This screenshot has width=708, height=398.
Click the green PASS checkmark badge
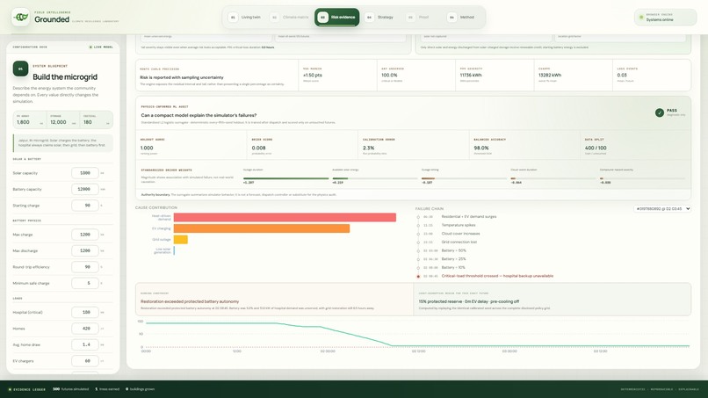point(659,112)
